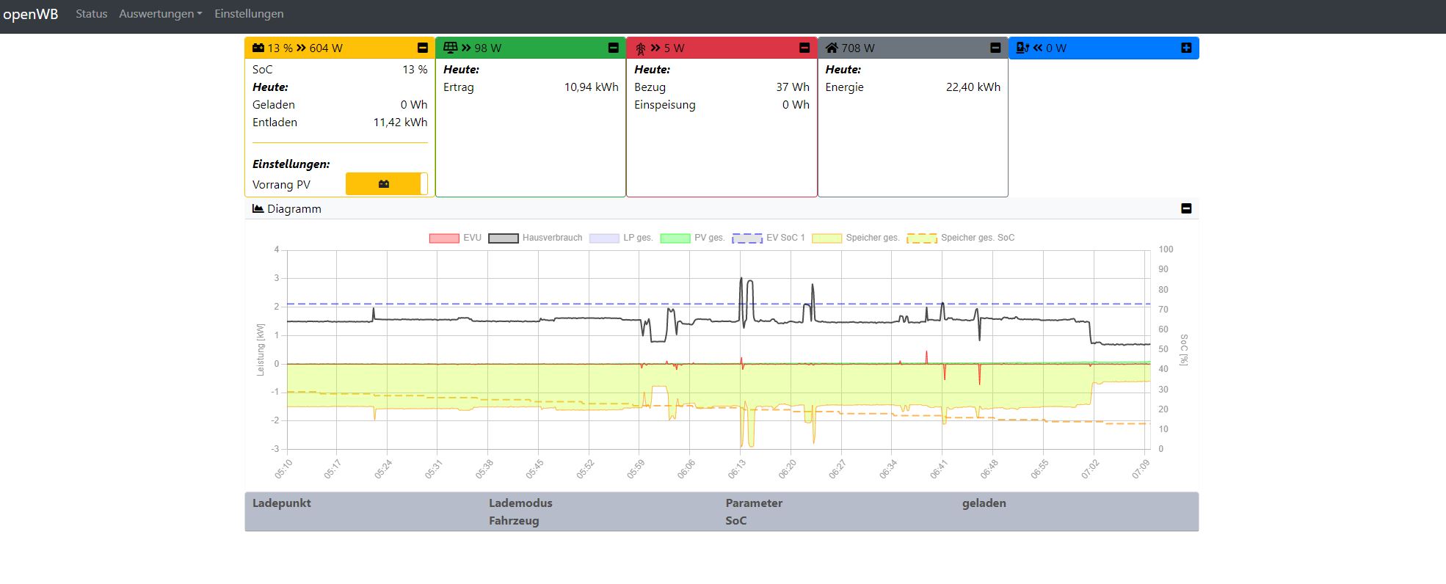Screen dimensions: 1446x584
Task: Click the openWB brand link
Action: [30, 15]
